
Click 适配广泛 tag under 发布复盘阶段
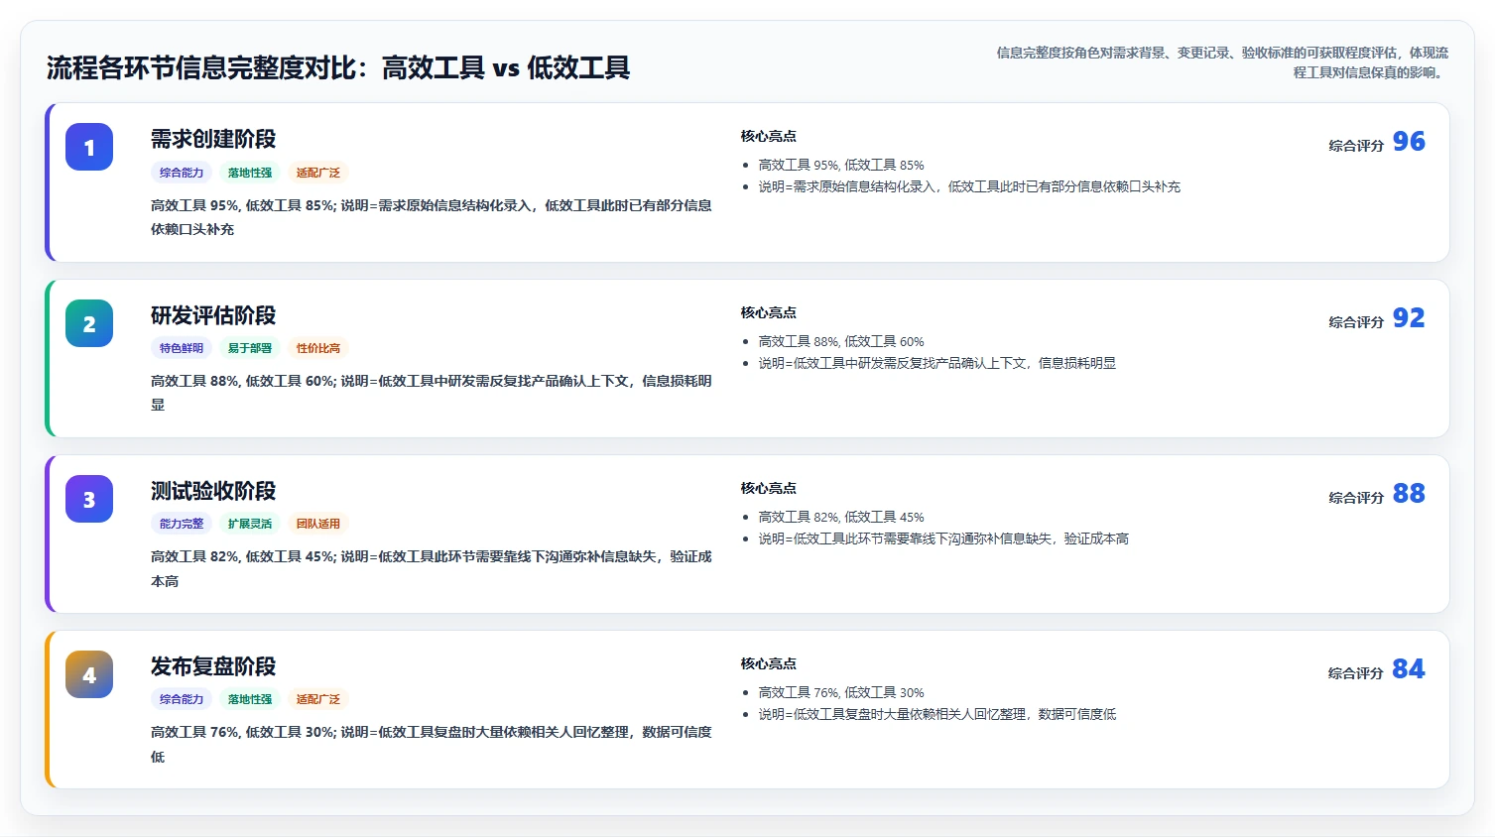(x=318, y=699)
